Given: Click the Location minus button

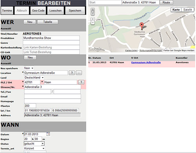Looking at the screenshot, I should [79, 73].
